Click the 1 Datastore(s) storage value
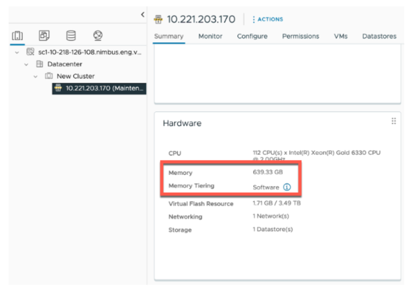 coord(273,229)
